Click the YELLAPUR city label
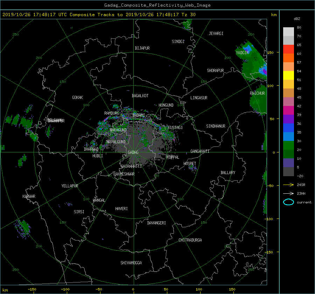 tap(70, 186)
